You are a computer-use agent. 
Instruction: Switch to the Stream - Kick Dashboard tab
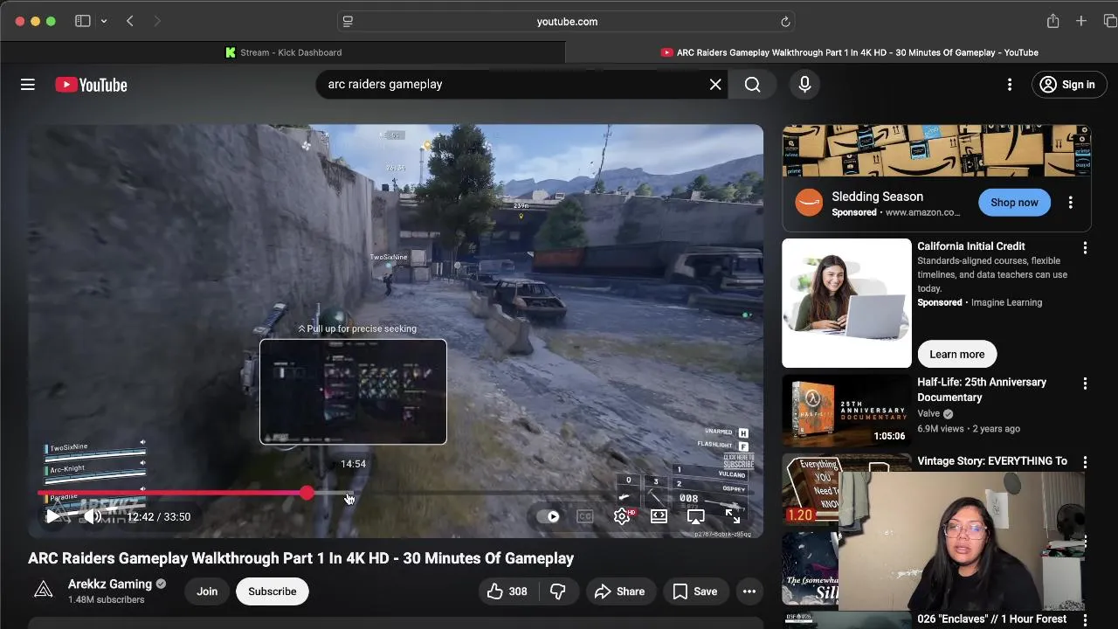click(283, 52)
